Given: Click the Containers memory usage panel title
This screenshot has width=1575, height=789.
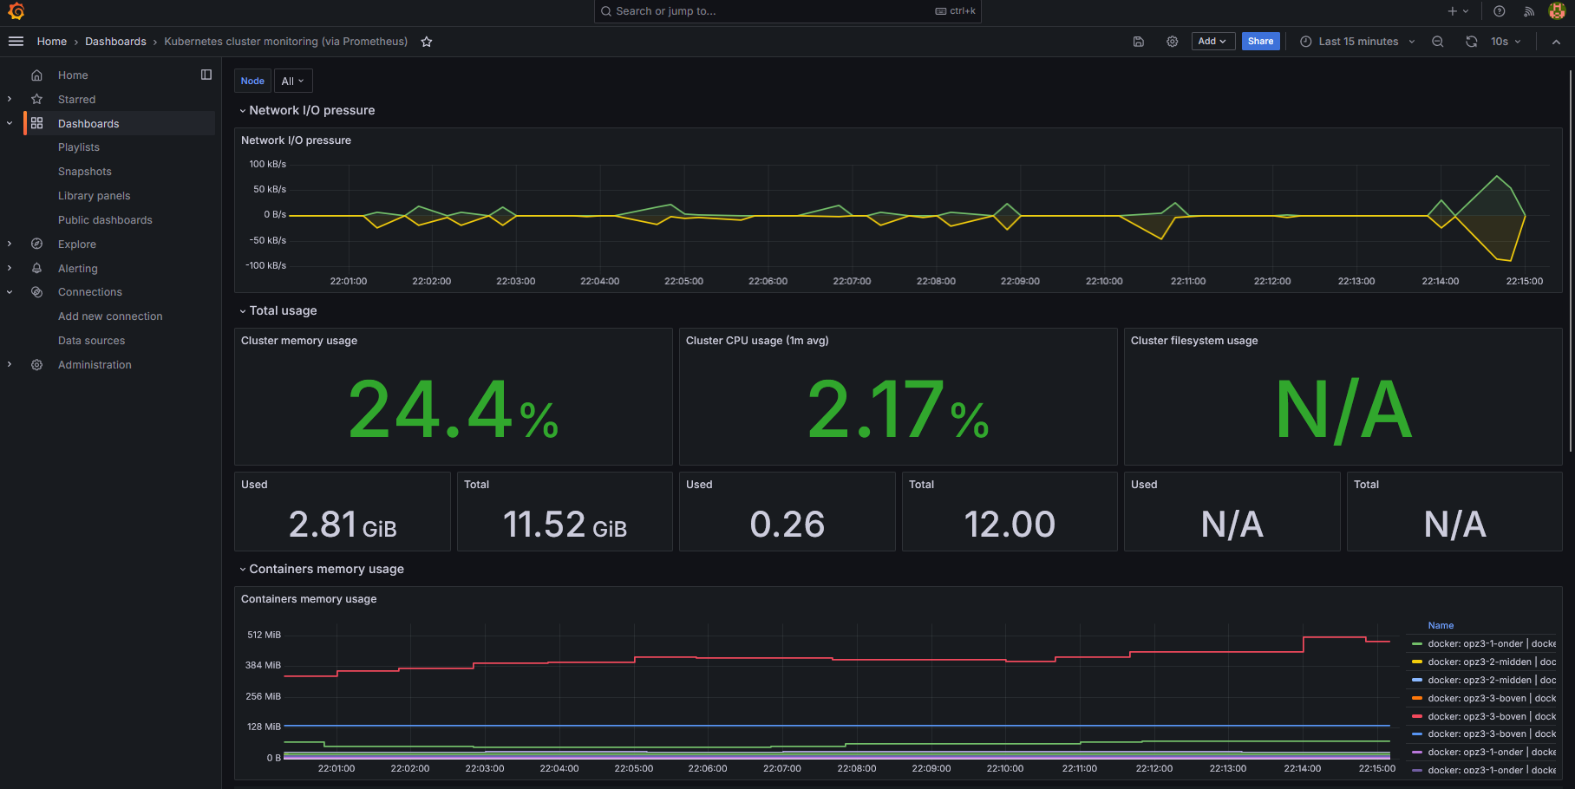Looking at the screenshot, I should tap(309, 599).
